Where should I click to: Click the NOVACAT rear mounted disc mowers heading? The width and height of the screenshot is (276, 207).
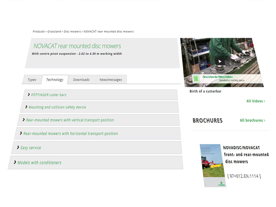77,46
